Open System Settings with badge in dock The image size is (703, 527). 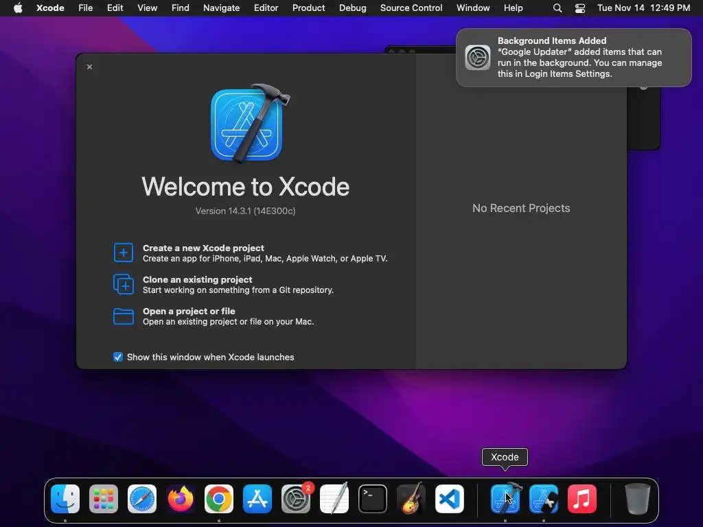296,499
